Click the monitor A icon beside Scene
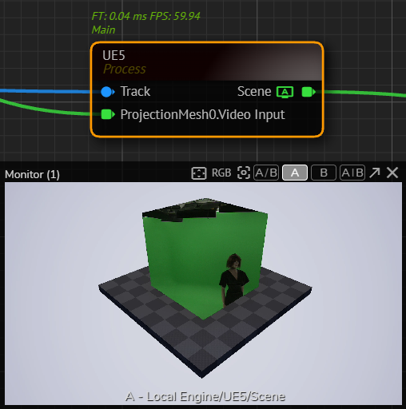 285,92
